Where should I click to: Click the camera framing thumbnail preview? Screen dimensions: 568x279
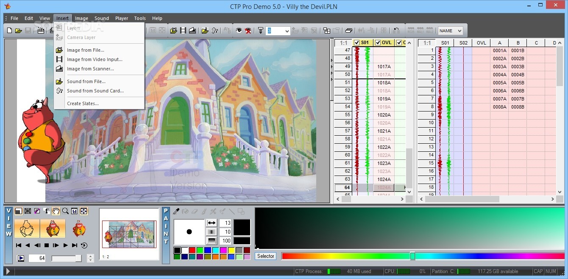(129, 234)
